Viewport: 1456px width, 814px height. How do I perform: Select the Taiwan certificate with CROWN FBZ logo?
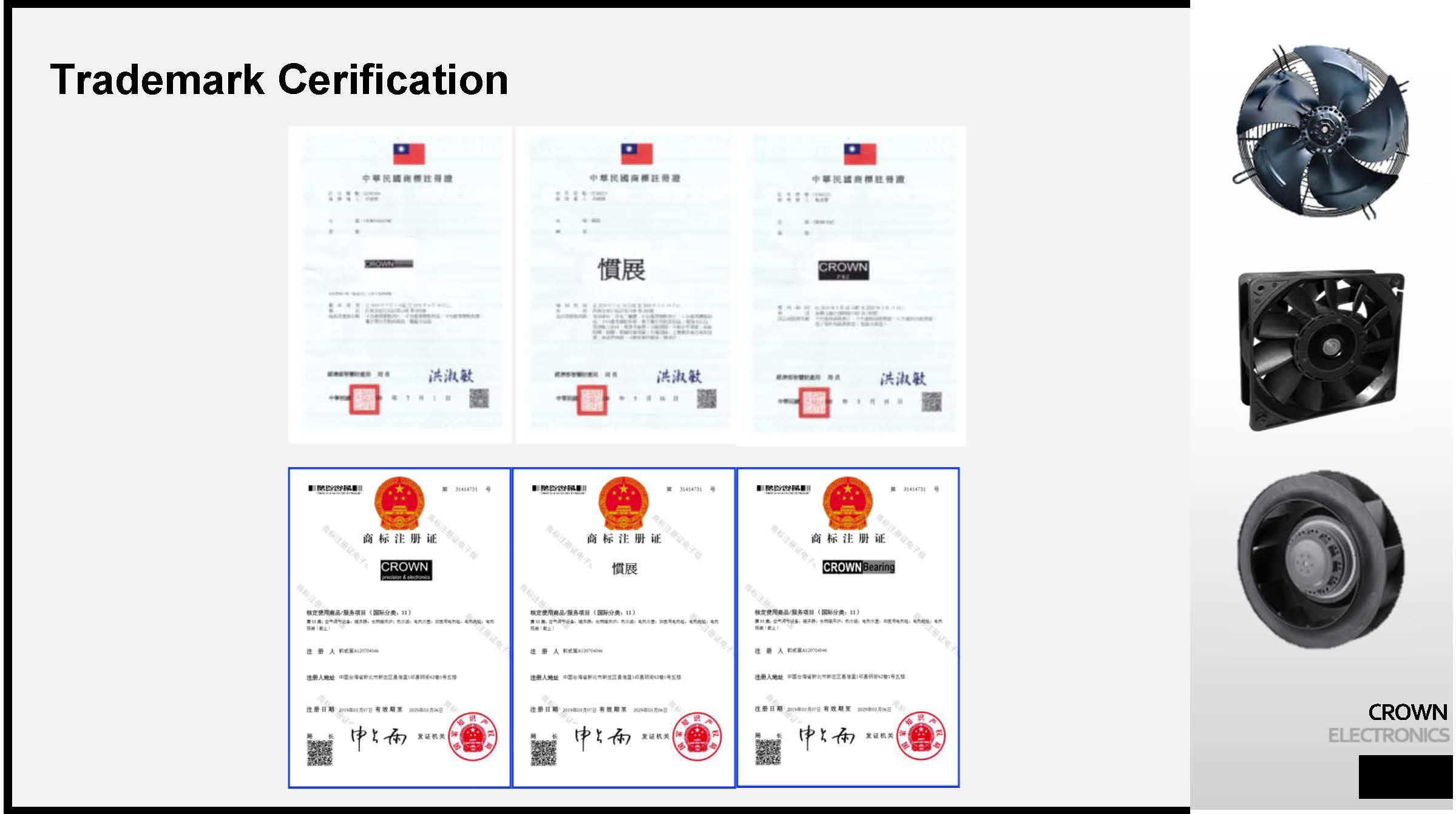click(x=851, y=286)
